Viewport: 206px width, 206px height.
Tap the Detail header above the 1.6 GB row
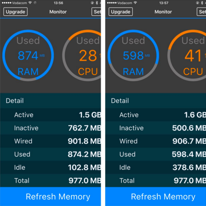coord(120,101)
